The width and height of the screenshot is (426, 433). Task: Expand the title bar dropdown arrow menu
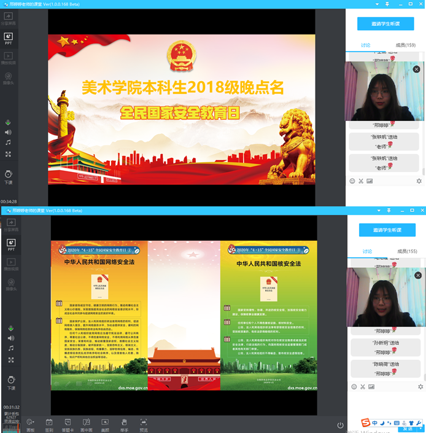pyautogui.click(x=379, y=4)
